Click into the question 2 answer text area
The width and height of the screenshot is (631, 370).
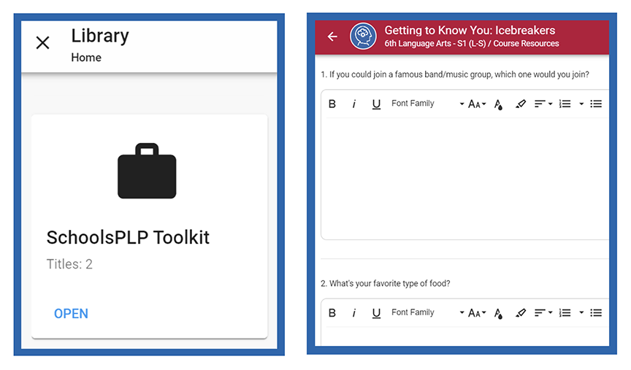[464, 336]
